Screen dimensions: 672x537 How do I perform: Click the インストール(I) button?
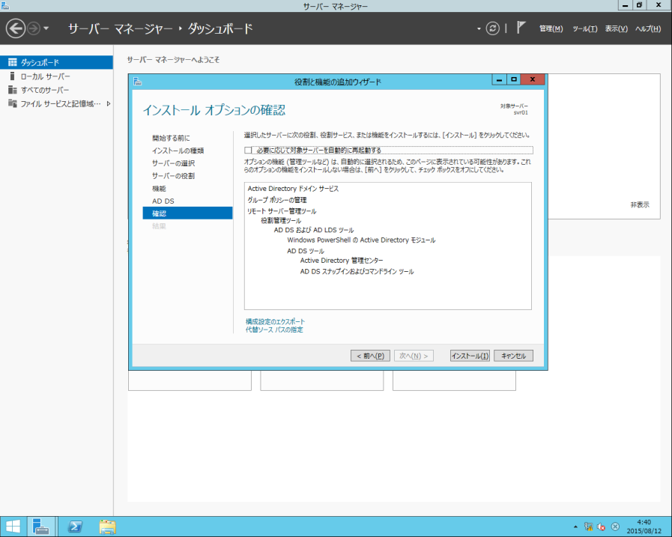[x=470, y=356]
